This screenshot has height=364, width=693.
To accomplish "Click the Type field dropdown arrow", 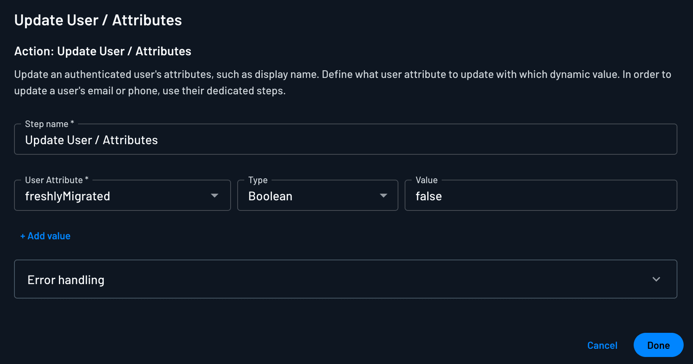I will coord(383,196).
